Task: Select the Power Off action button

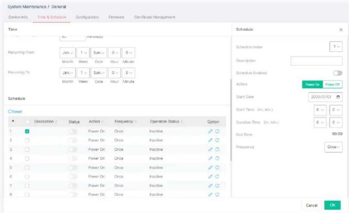Action: [332, 84]
